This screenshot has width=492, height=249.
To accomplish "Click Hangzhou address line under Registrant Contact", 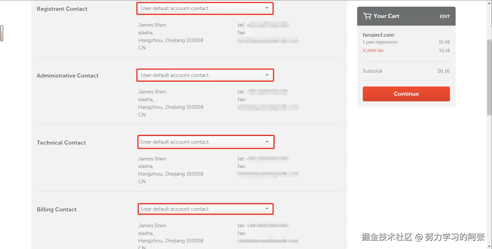I will pyautogui.click(x=170, y=40).
